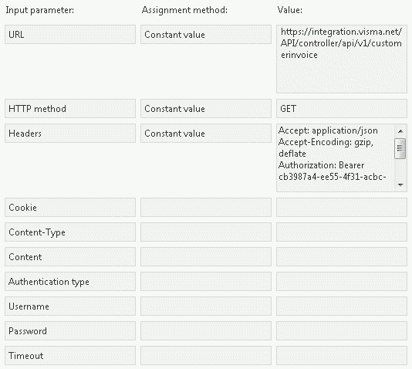Viewport: 412px width, 369px height.
Task: Select the GET value field
Action: pos(342,109)
